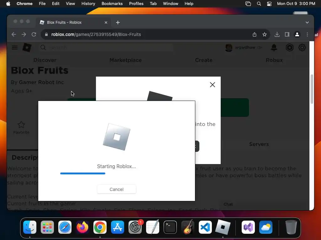Select the Blox Fruits - Roblox tab
The height and width of the screenshot is (240, 321).
click(x=73, y=22)
